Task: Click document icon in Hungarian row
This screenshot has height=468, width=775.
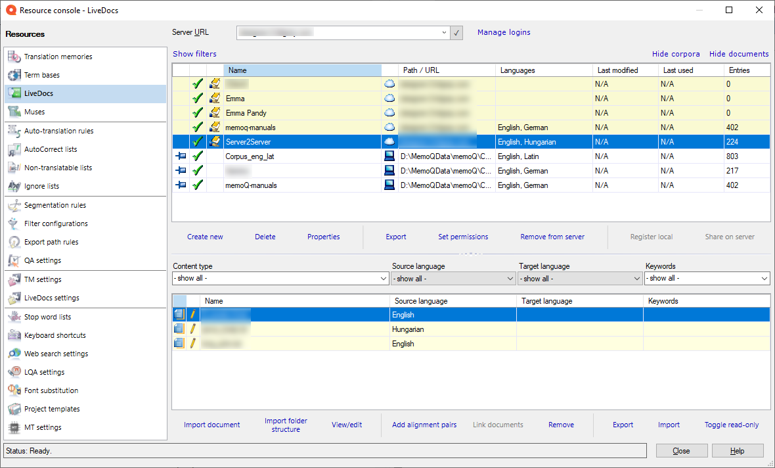Action: [179, 329]
